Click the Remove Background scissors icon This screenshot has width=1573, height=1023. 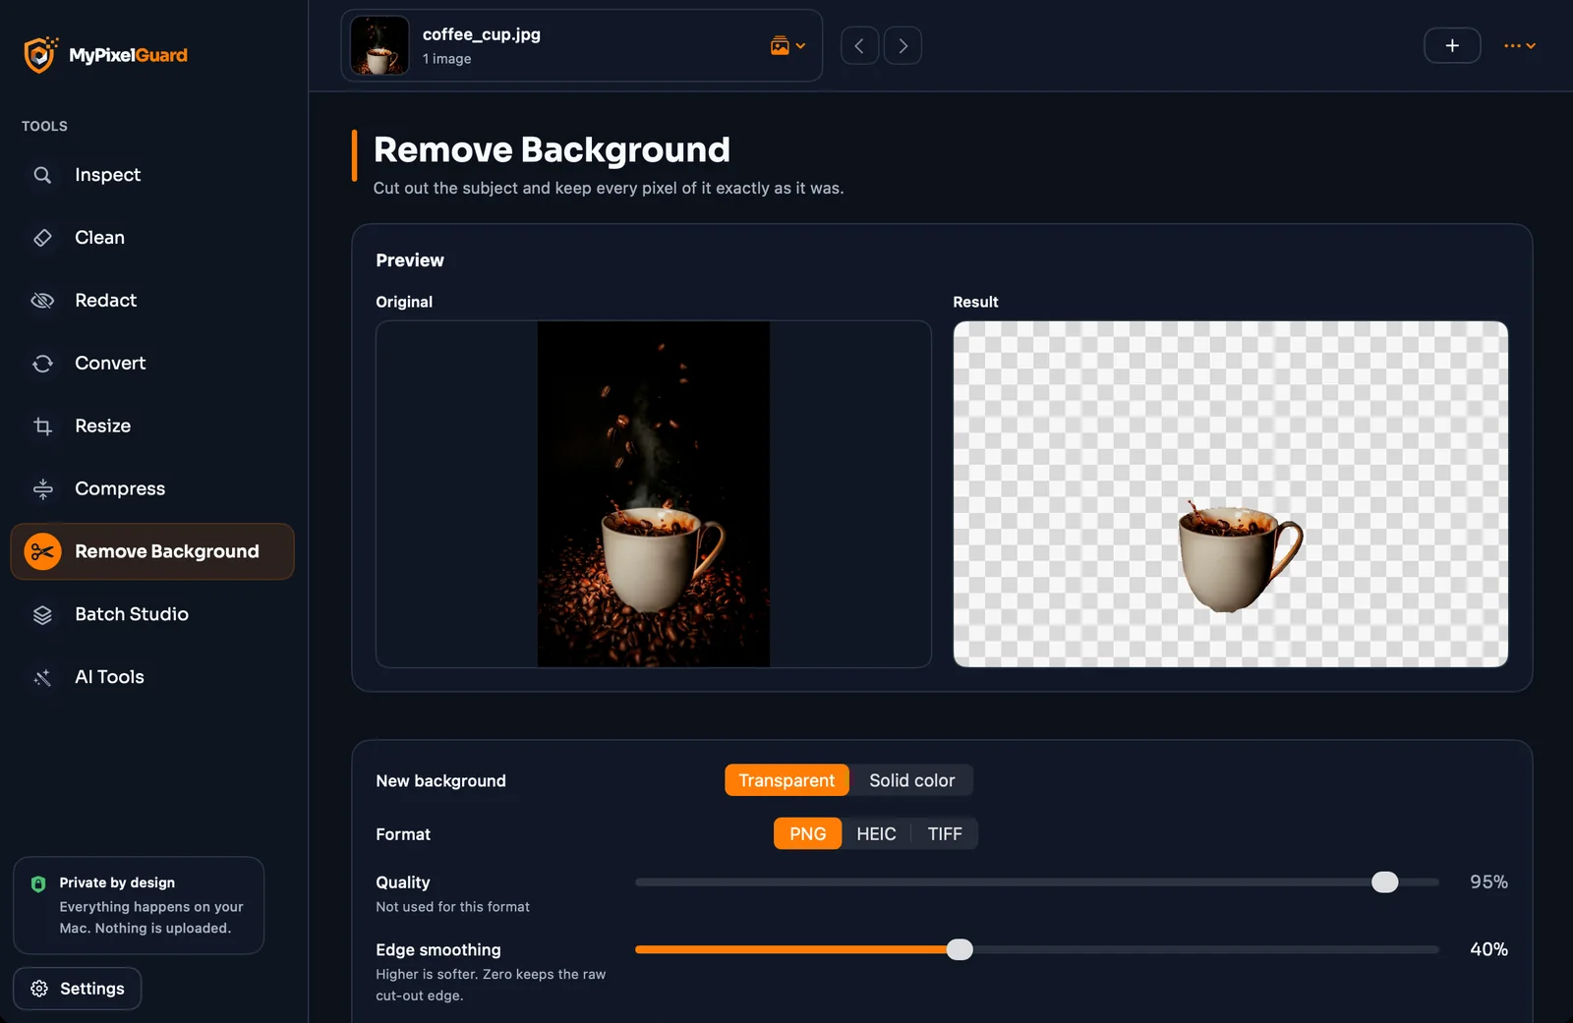42,552
